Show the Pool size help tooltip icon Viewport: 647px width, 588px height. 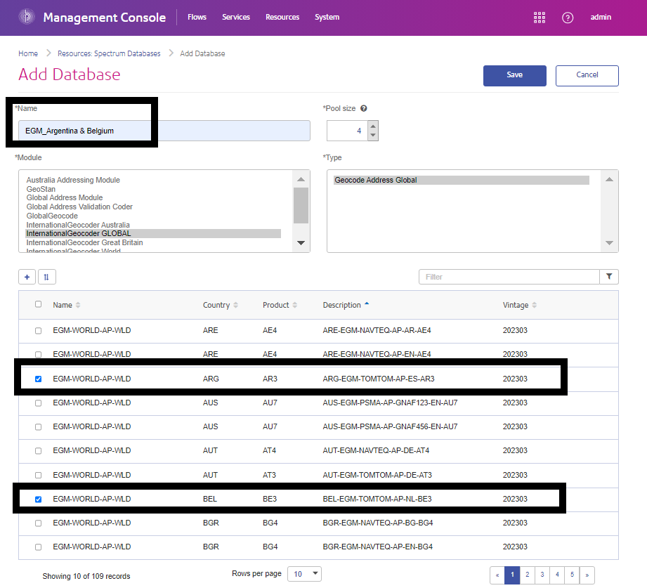pos(363,108)
